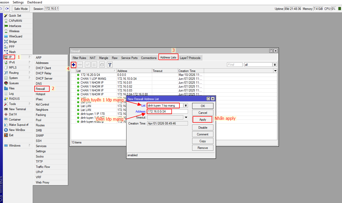Open WireGuard from the sidebar

(x=16, y=36)
